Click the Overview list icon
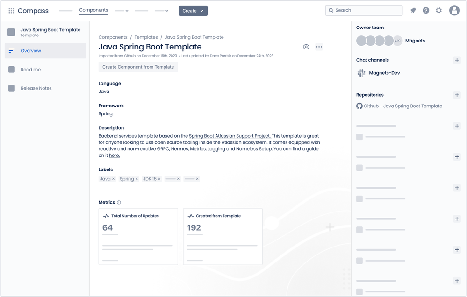The width and height of the screenshot is (467, 297). 12,51
